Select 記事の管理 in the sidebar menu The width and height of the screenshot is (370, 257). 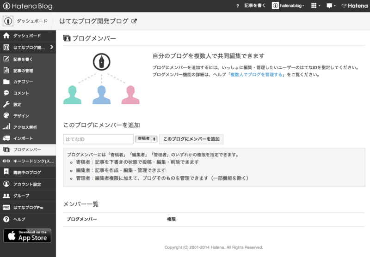point(28,71)
